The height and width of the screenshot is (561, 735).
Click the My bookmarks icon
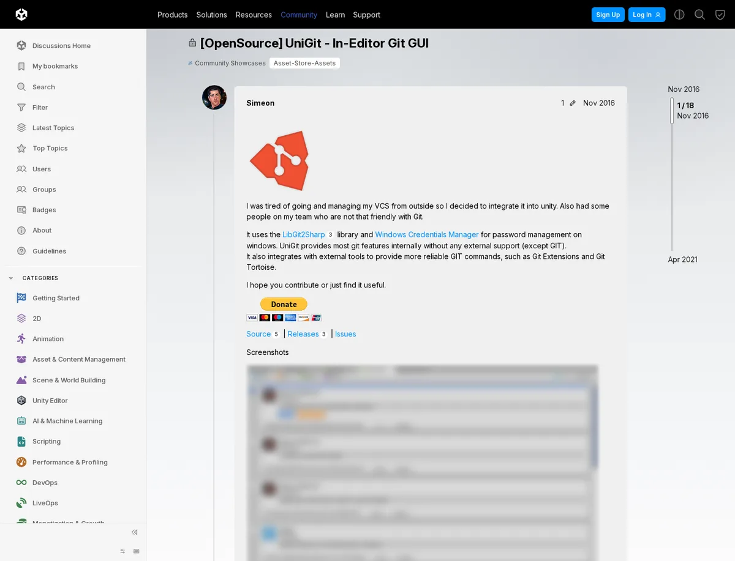pos(21,66)
